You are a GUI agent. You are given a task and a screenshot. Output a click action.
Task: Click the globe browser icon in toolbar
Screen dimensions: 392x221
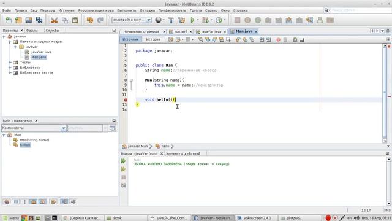pyautogui.click(x=158, y=20)
